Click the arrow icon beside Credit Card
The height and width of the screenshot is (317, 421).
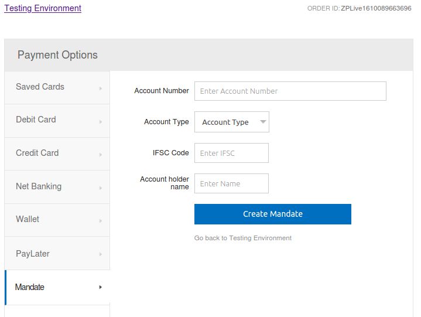(101, 155)
